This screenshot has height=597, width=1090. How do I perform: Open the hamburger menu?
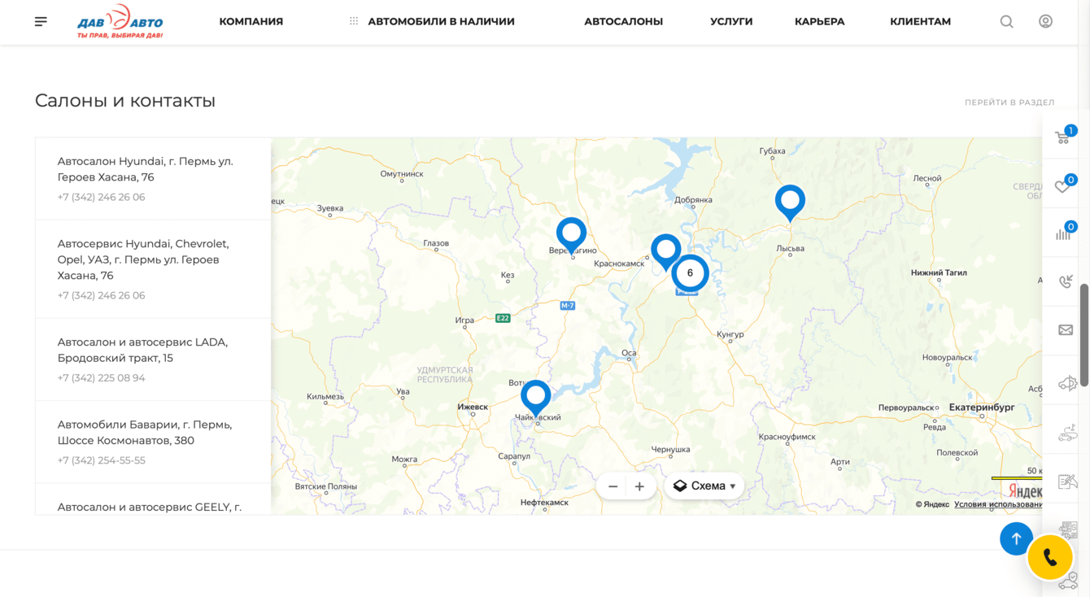click(x=41, y=21)
